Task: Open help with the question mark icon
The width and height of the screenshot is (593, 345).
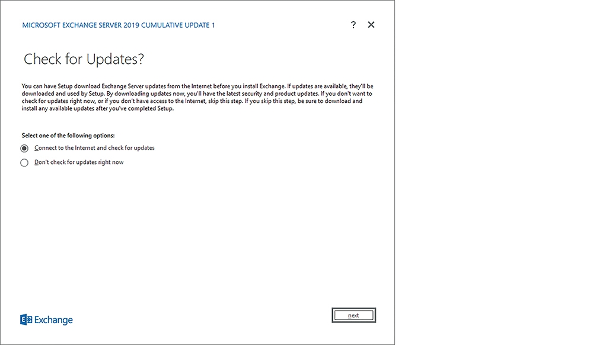Action: point(353,25)
